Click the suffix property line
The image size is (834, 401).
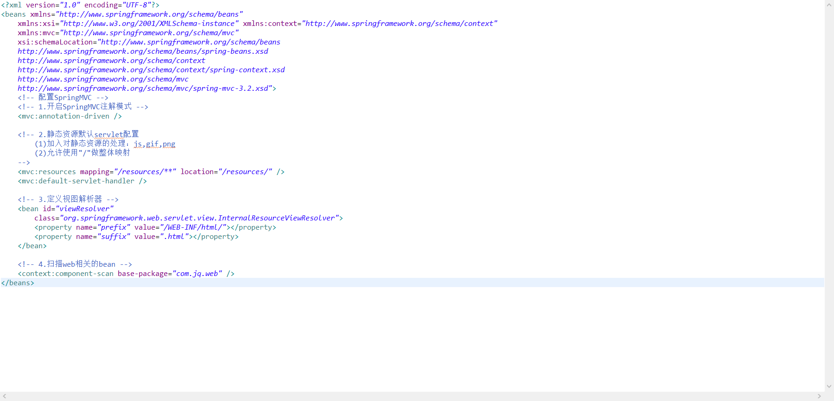[x=136, y=237]
